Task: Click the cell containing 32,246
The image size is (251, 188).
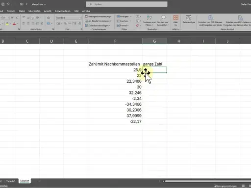Action: click(x=115, y=93)
